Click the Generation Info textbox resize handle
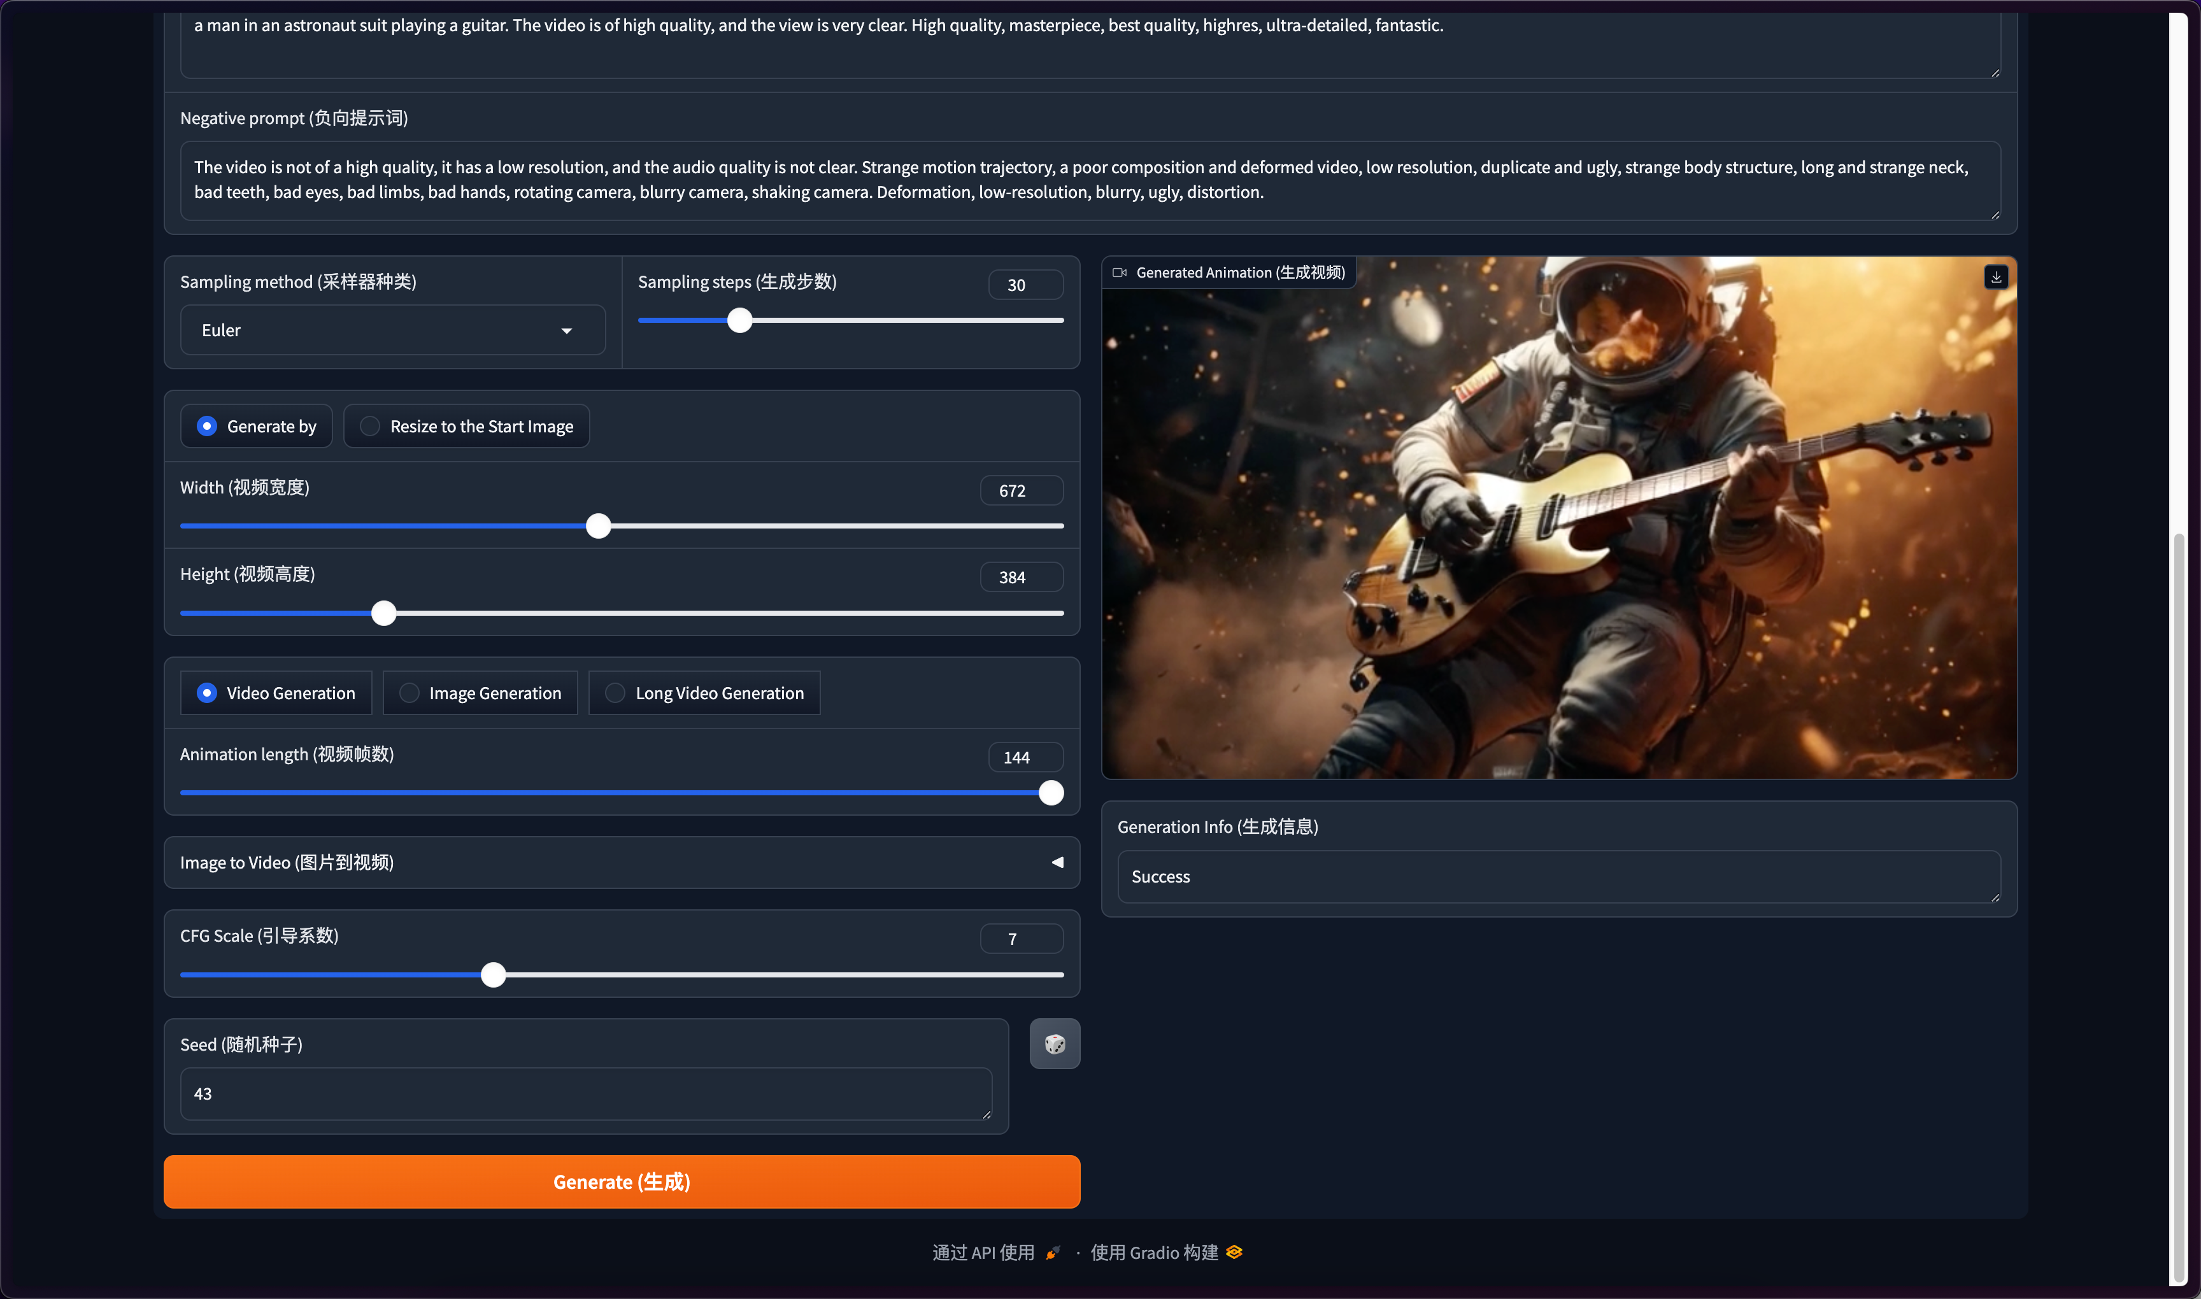This screenshot has height=1299, width=2201. (x=1995, y=897)
